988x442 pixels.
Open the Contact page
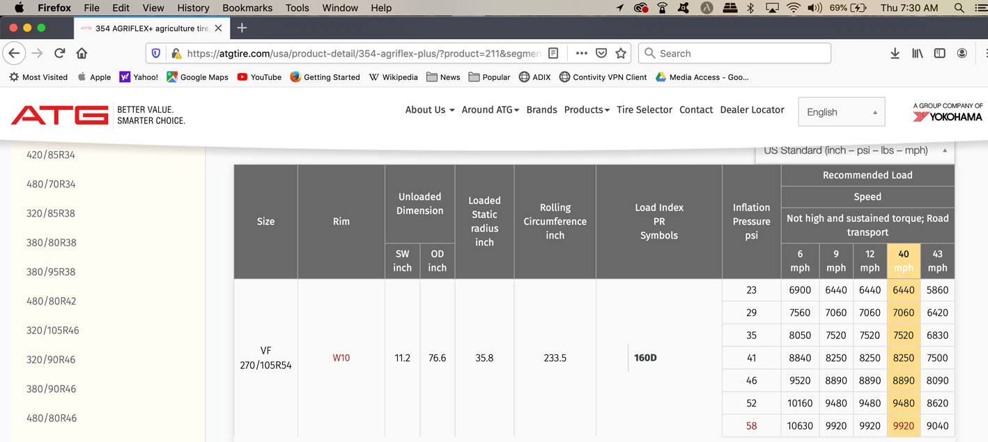point(696,110)
